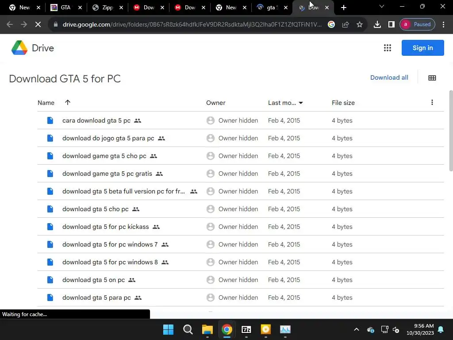Click the File size column header
This screenshot has height=340, width=453.
(x=343, y=103)
